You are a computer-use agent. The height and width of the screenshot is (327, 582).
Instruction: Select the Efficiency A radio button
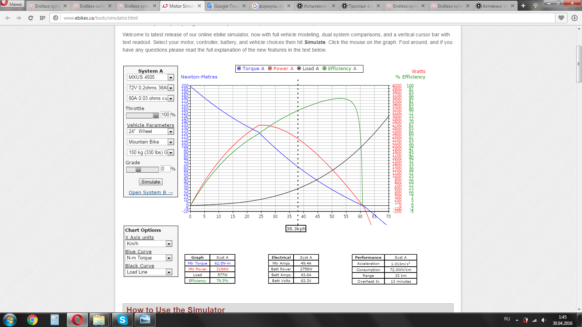point(324,68)
